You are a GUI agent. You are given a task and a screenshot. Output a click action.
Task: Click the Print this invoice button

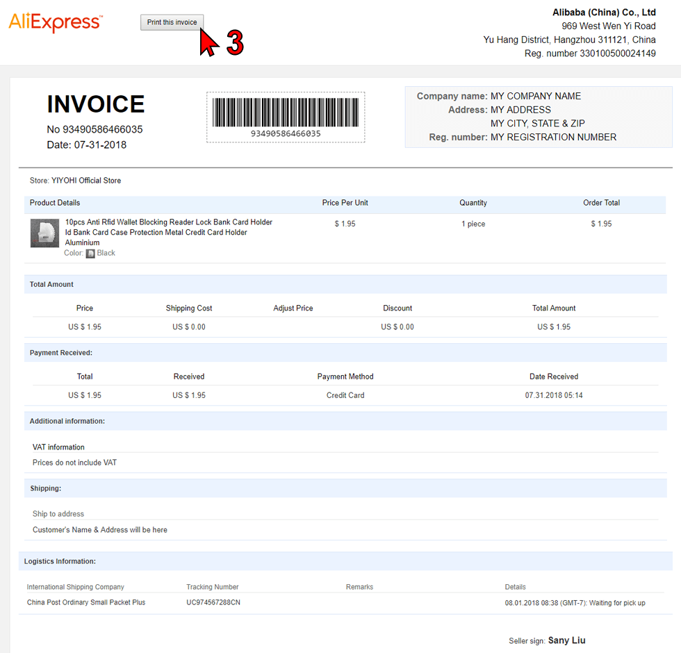point(172,22)
